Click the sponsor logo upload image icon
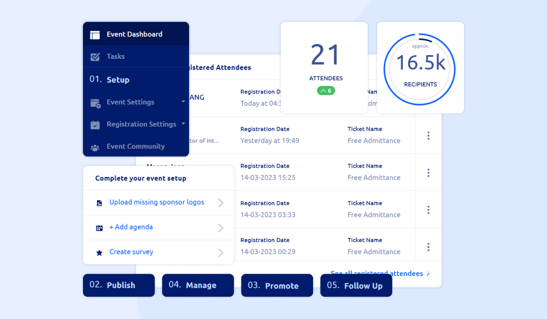547x319 pixels. pyautogui.click(x=99, y=203)
